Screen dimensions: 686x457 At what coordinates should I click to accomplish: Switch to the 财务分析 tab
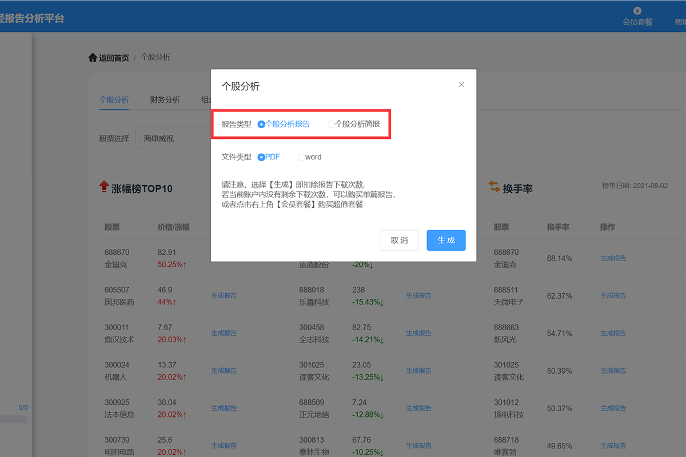click(165, 100)
